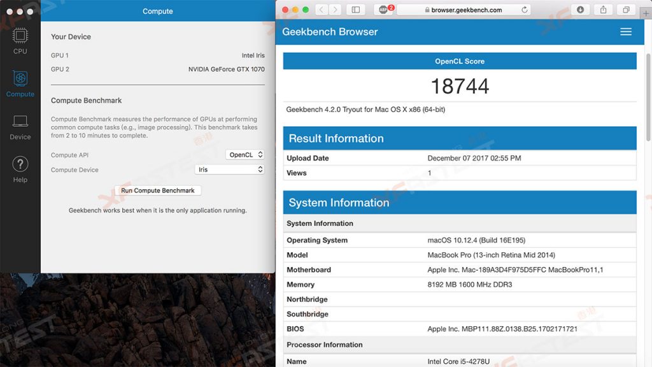Show all Safari tabs overview
The height and width of the screenshot is (367, 652).
(x=626, y=10)
